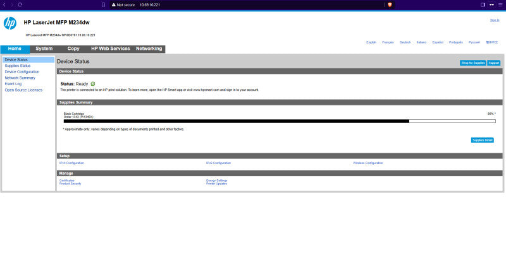Click the Shop for Supplies button
Screen dimensions: 506x260
[x=473, y=63]
